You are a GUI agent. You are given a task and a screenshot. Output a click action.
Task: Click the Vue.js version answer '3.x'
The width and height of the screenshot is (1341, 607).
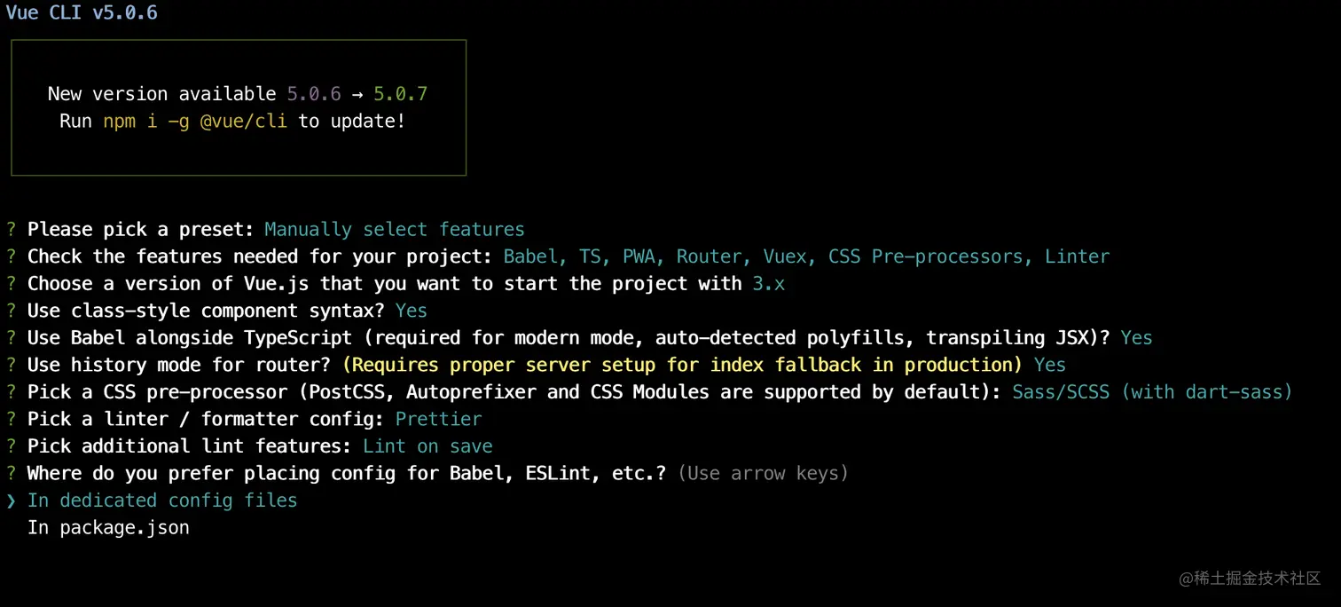tap(768, 284)
